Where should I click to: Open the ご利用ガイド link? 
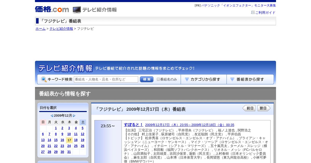265,13
